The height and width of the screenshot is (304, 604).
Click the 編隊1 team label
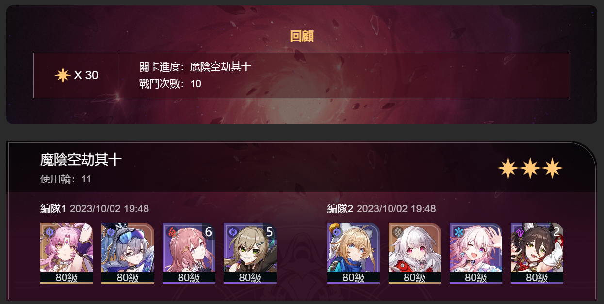53,209
